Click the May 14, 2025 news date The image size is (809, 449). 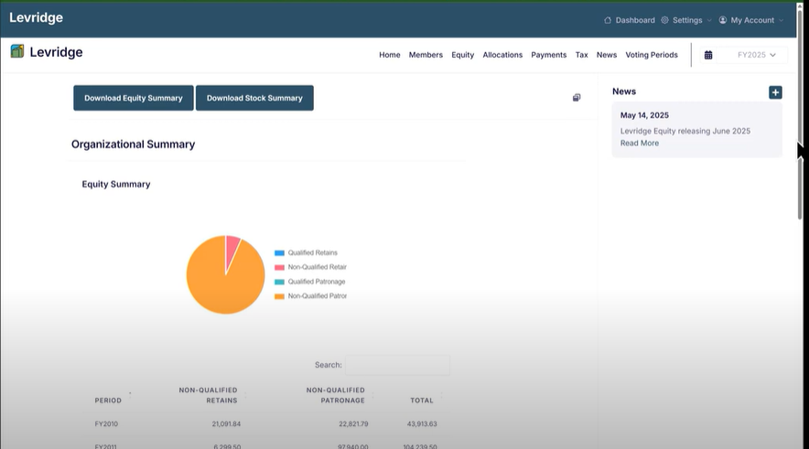(644, 115)
